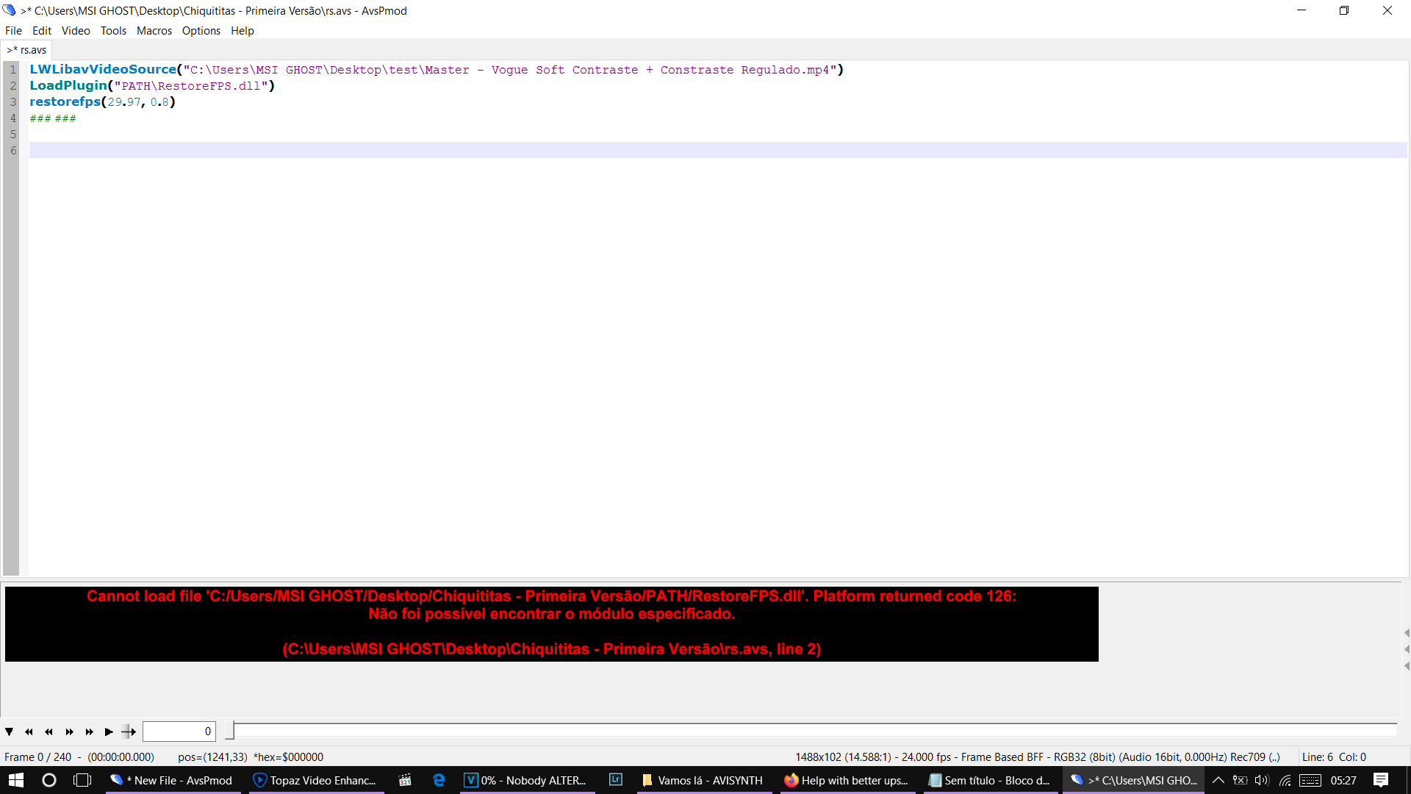Click the frame number input field

[x=179, y=732]
